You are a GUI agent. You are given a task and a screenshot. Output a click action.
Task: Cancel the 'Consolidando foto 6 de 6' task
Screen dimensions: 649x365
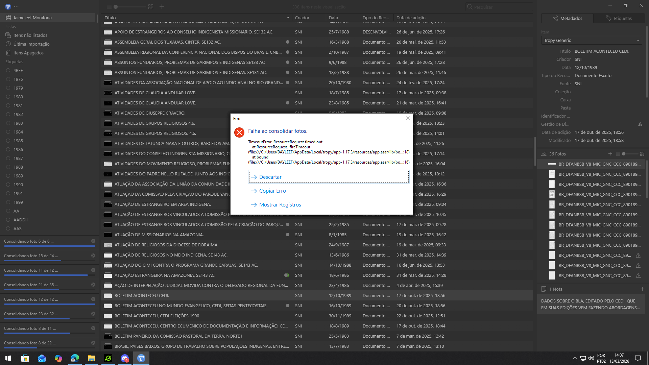tap(93, 241)
